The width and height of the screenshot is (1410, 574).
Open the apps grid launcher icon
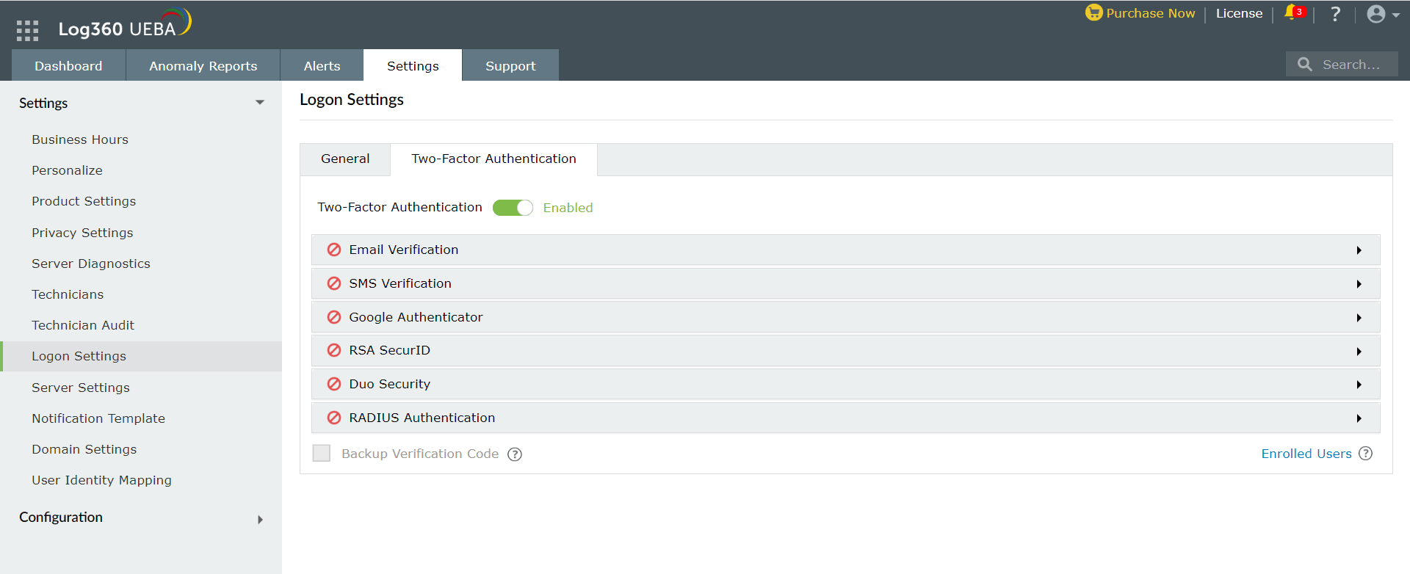tap(27, 30)
